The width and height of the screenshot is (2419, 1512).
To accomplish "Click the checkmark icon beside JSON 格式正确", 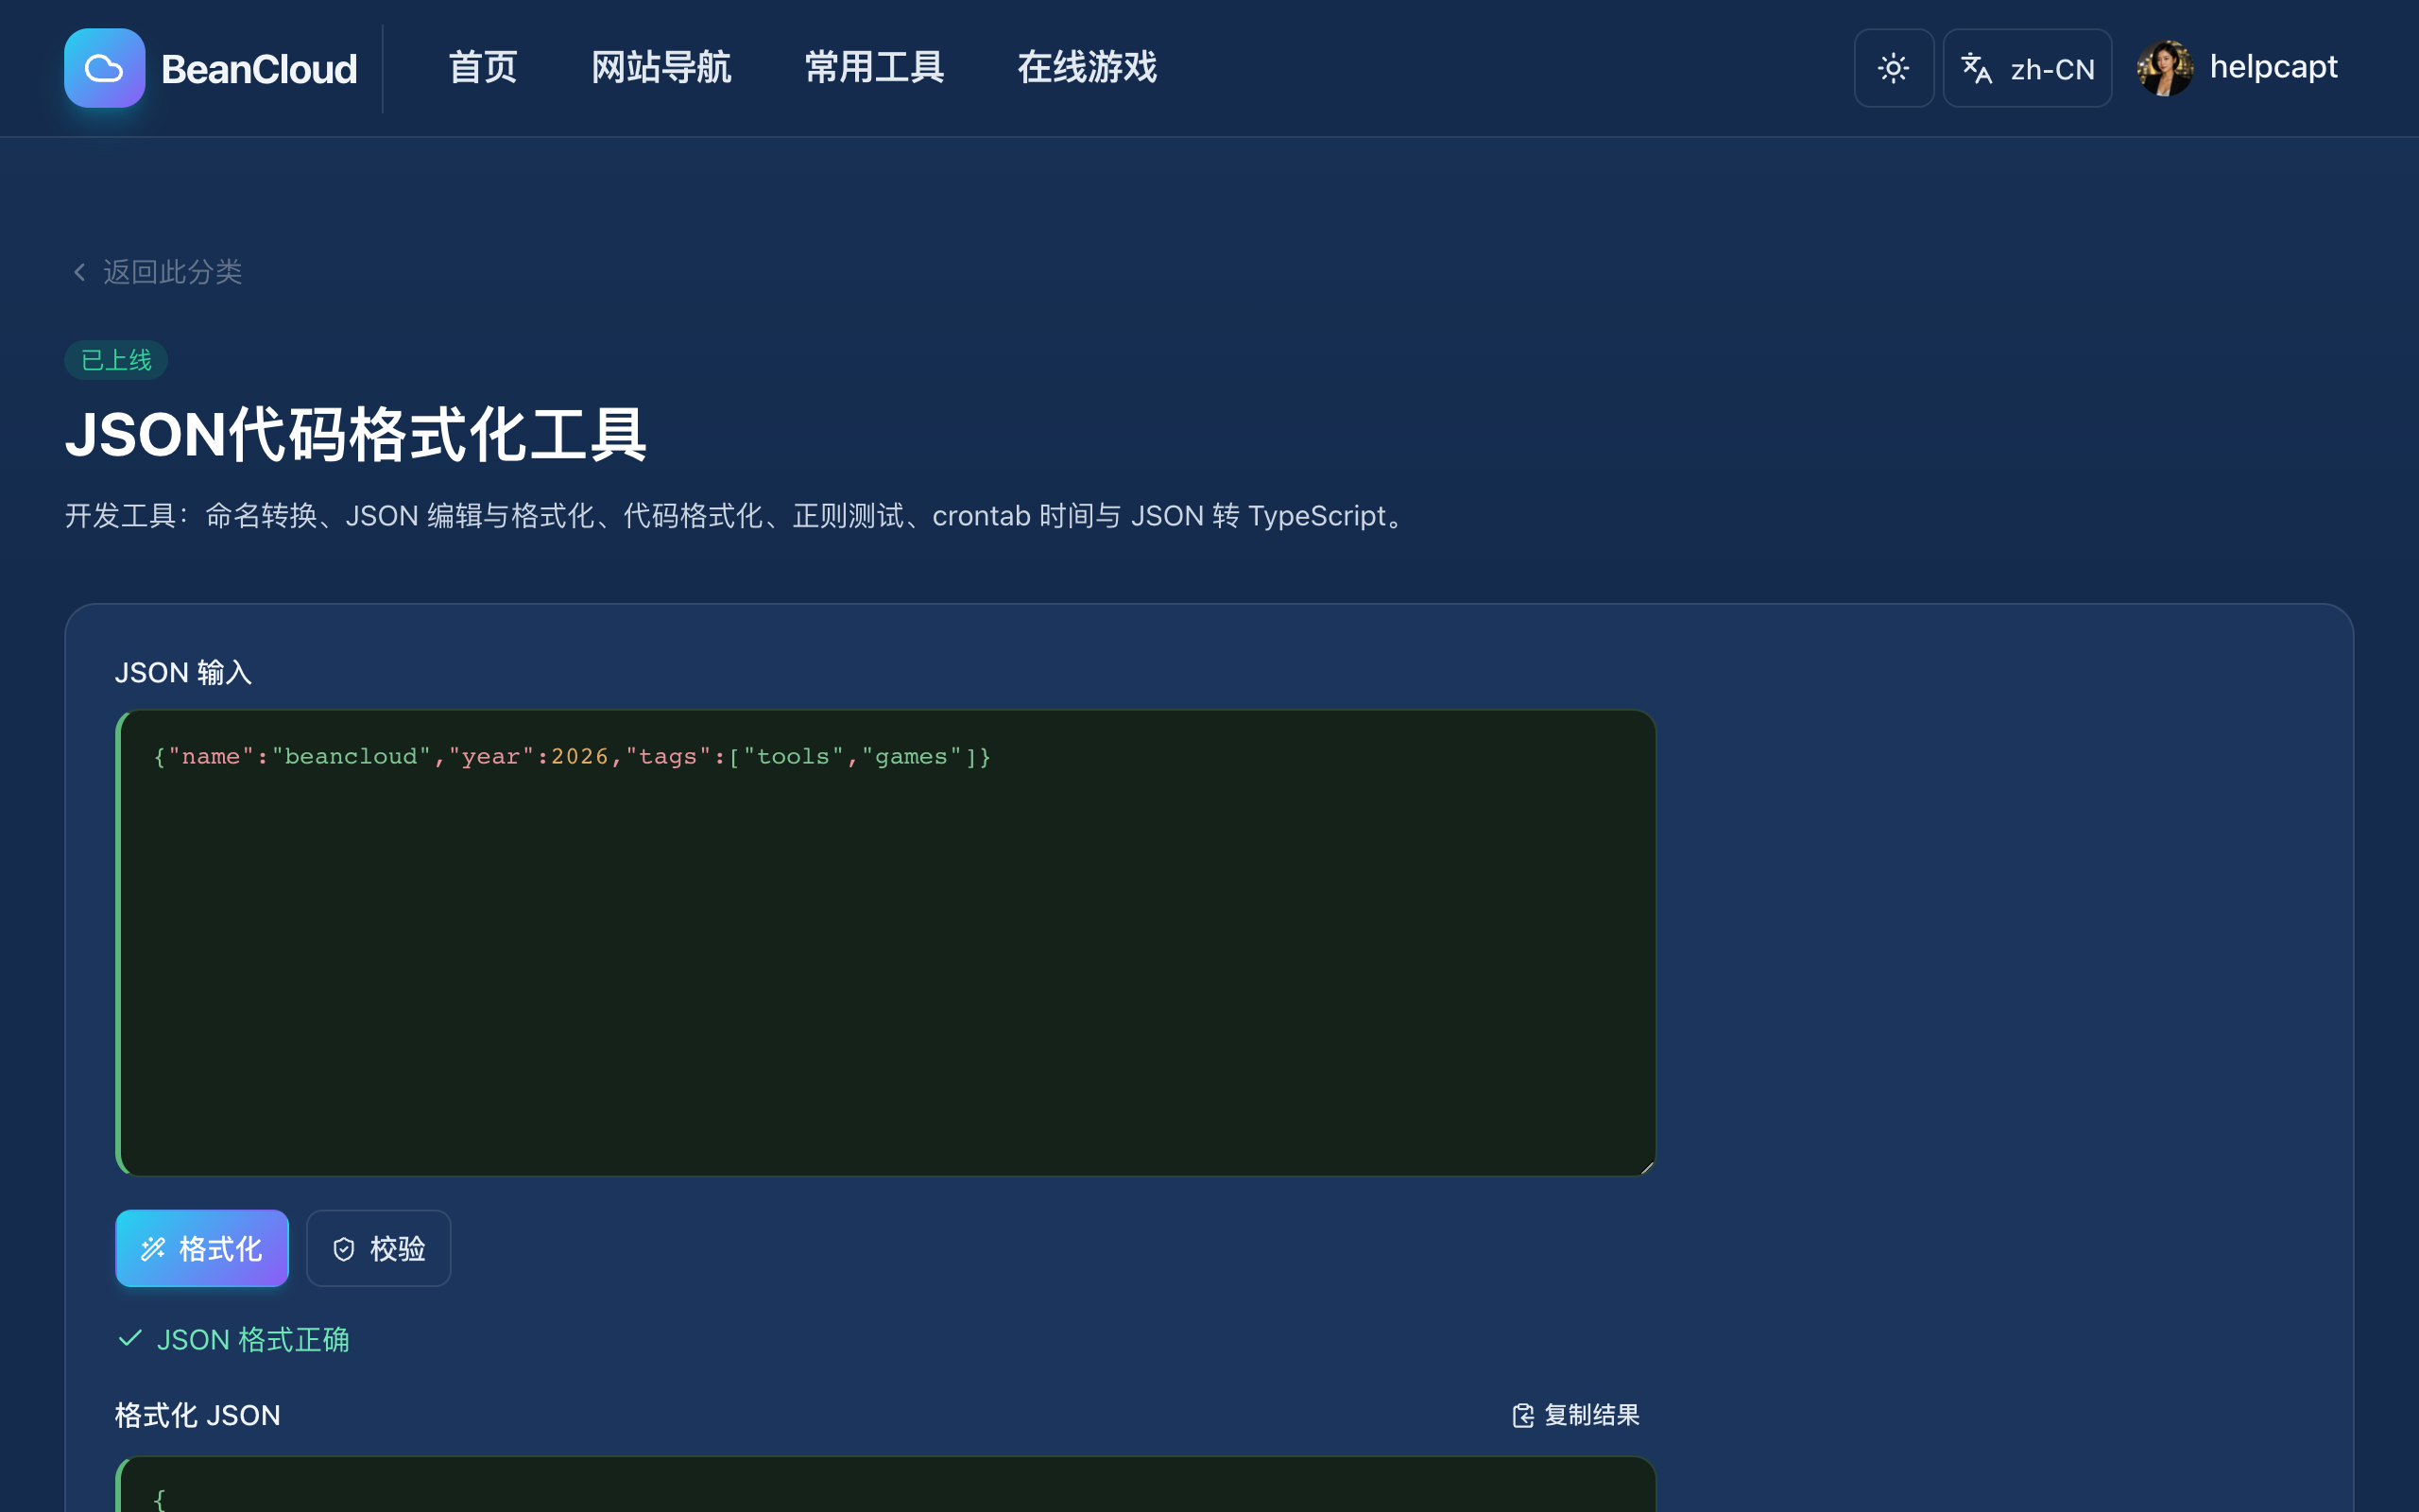I will (130, 1339).
